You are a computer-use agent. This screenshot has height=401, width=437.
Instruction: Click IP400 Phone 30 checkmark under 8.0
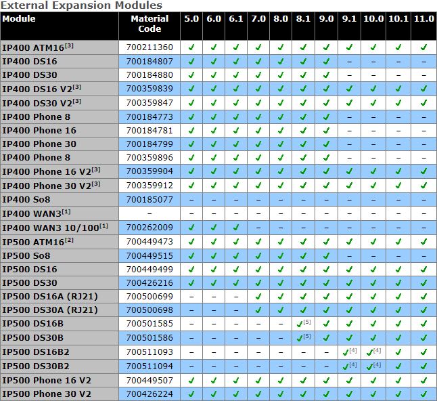[x=281, y=144]
